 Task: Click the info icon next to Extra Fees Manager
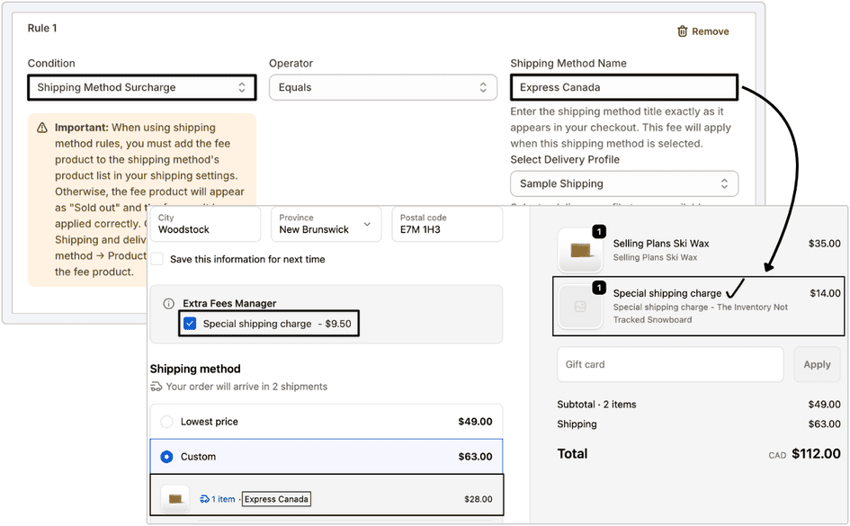pos(168,304)
